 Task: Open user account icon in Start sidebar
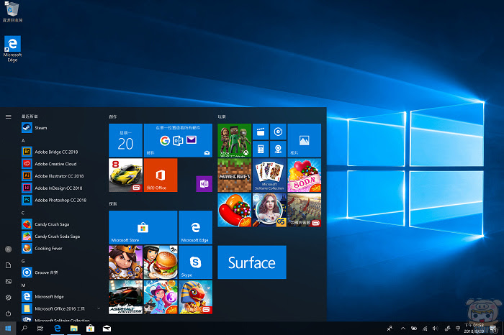[x=9, y=249]
